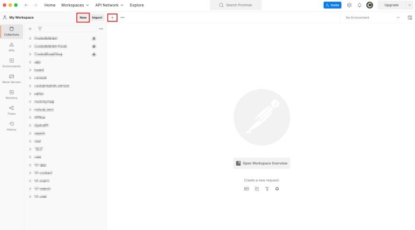The height and width of the screenshot is (230, 415).
Task: Create a new WebSocket request
Action: [x=257, y=189]
